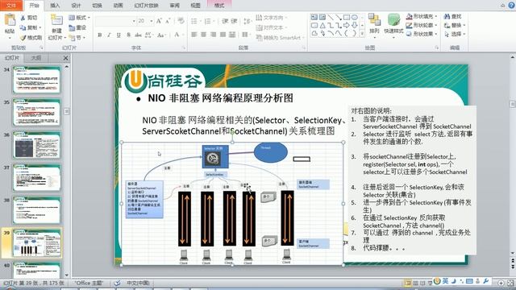Decrease the list indent level

click(225, 21)
